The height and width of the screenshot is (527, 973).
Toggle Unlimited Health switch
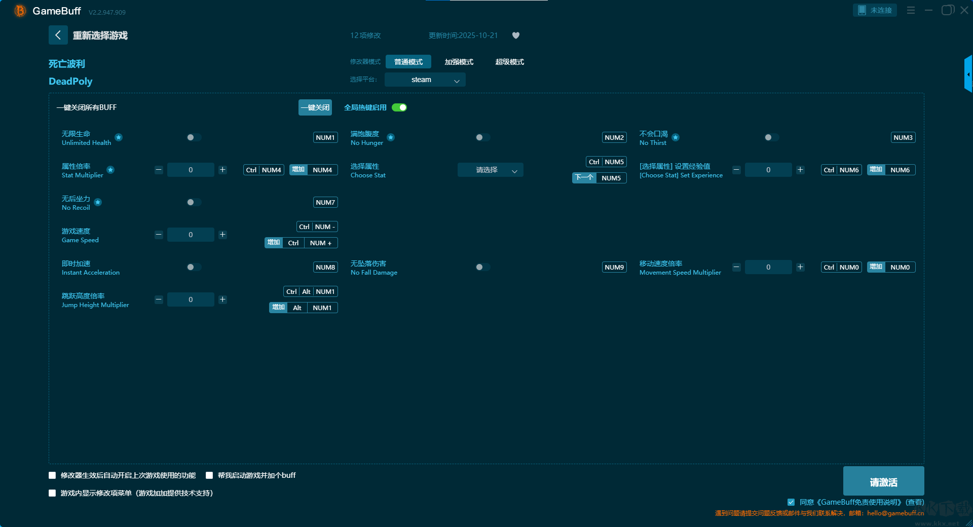click(x=194, y=137)
